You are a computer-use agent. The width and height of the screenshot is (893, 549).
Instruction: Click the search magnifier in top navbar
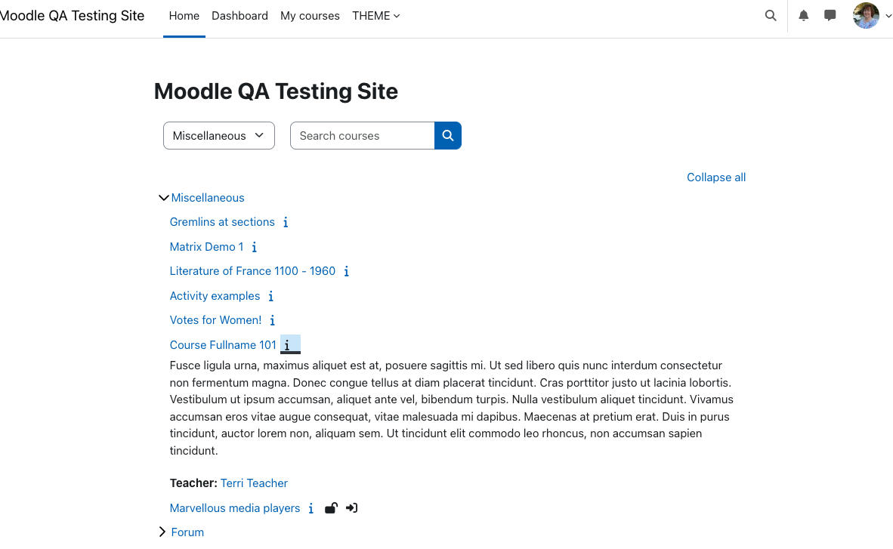pyautogui.click(x=771, y=16)
